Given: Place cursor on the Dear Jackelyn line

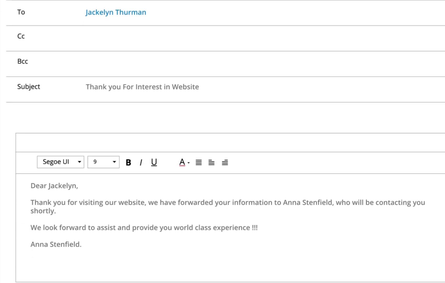Looking at the screenshot, I should (54, 186).
